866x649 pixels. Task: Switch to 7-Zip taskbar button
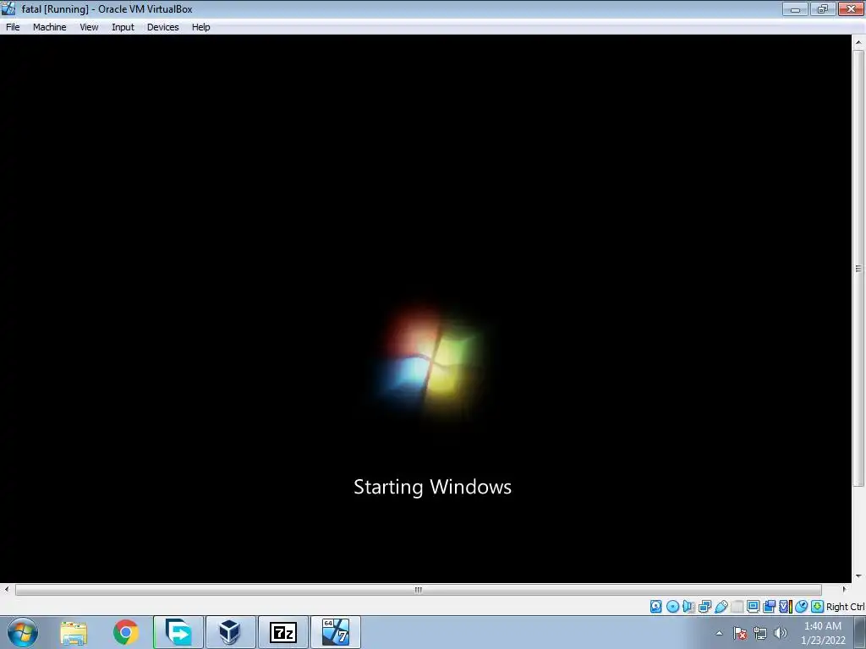coord(283,632)
